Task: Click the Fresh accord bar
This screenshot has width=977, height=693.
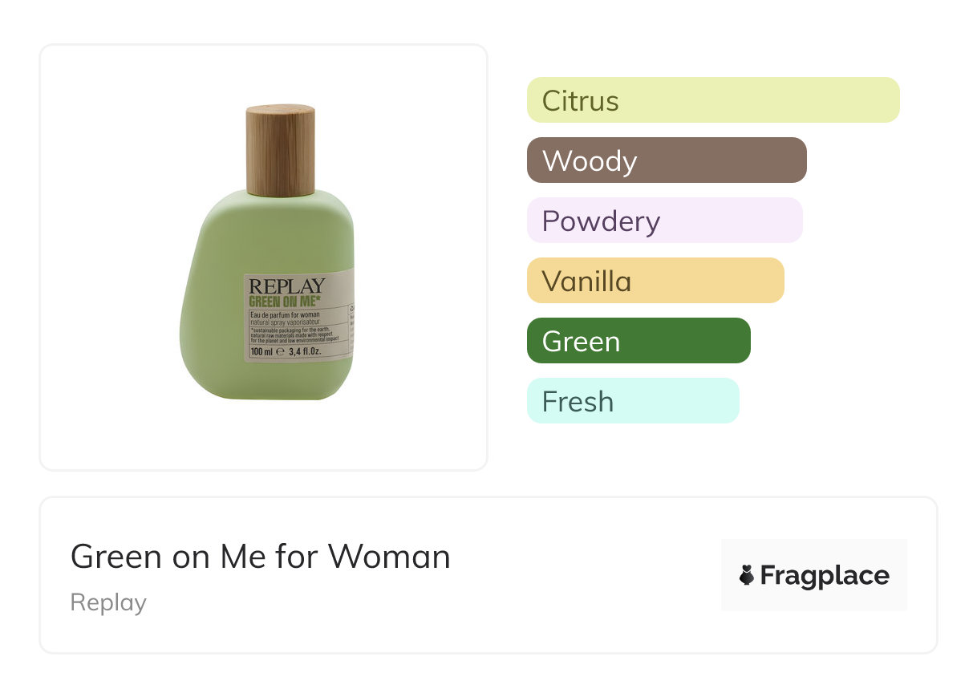Action: [632, 401]
